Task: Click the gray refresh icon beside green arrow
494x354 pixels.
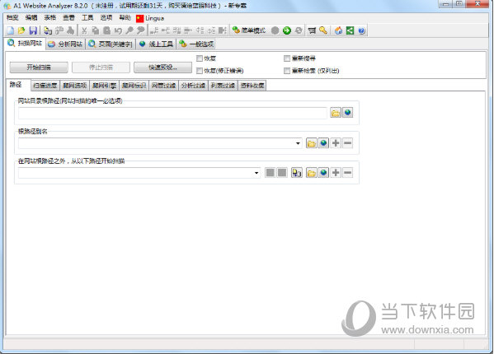Action: (299, 30)
